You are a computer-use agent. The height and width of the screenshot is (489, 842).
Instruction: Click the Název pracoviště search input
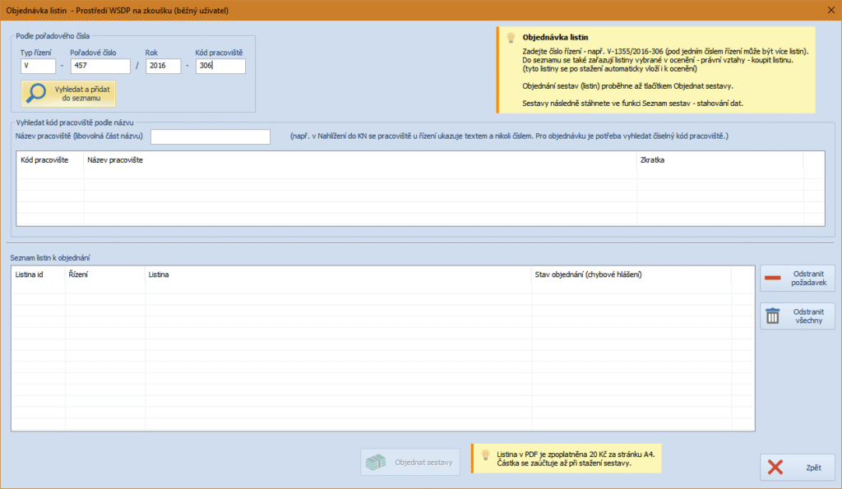[210, 136]
